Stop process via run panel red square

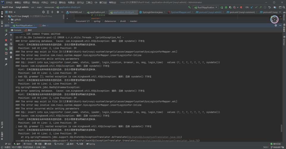(6, 40)
